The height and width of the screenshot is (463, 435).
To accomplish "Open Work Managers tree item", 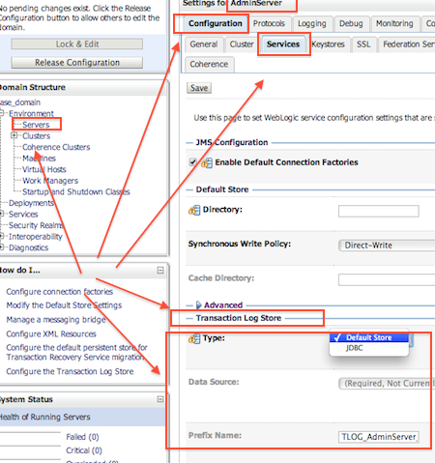I will coord(50,181).
